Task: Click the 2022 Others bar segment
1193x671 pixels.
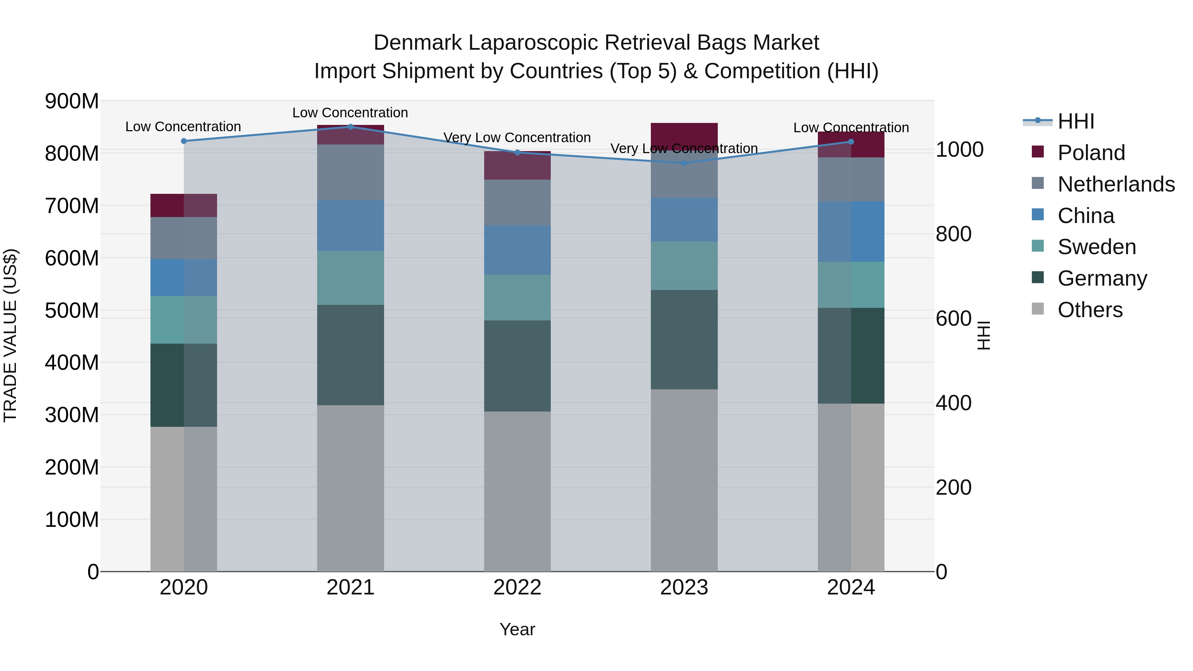Action: pos(517,492)
